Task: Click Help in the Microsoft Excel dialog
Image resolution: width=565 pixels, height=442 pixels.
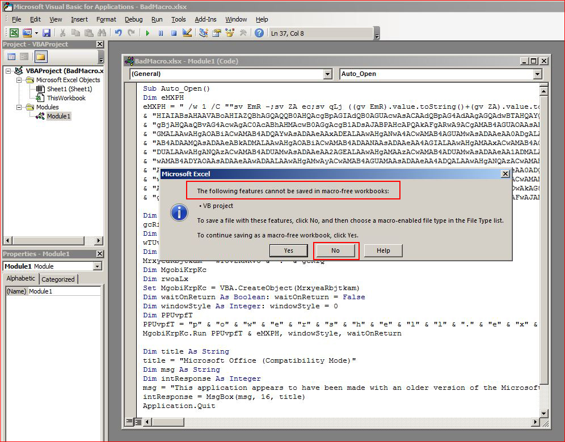Action: pos(383,250)
